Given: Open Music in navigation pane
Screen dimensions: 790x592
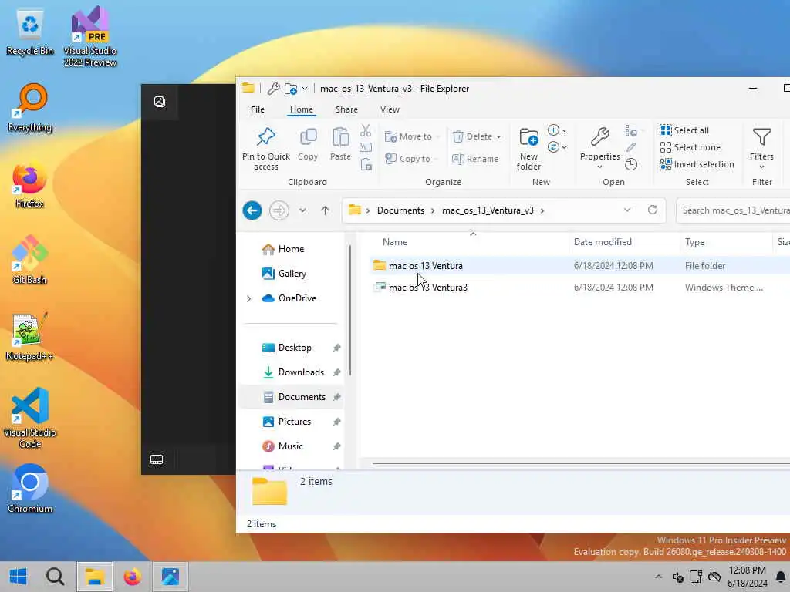Looking at the screenshot, I should click(283, 446).
